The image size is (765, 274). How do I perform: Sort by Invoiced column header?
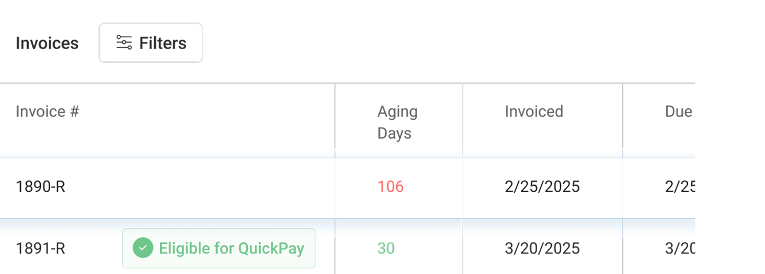pos(534,111)
